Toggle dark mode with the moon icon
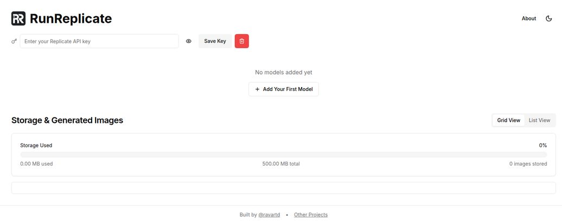562x224 pixels. tap(549, 18)
